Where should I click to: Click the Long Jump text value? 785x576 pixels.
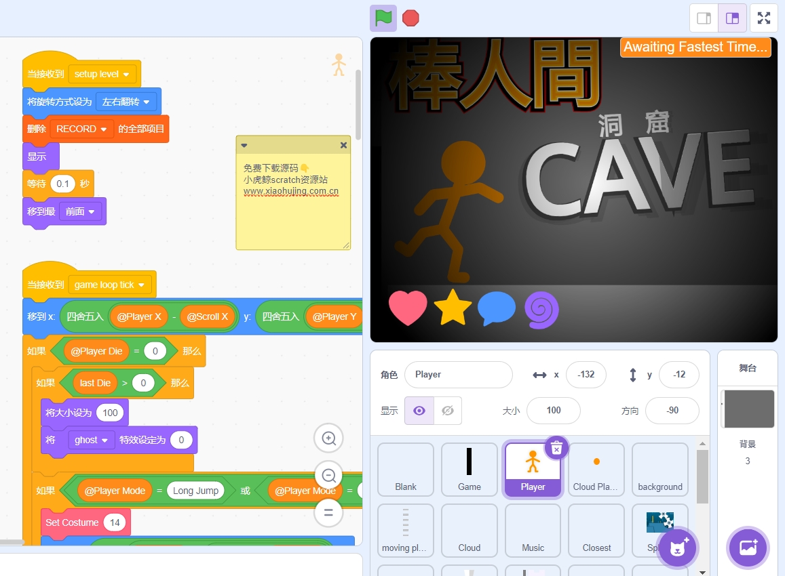pyautogui.click(x=196, y=491)
